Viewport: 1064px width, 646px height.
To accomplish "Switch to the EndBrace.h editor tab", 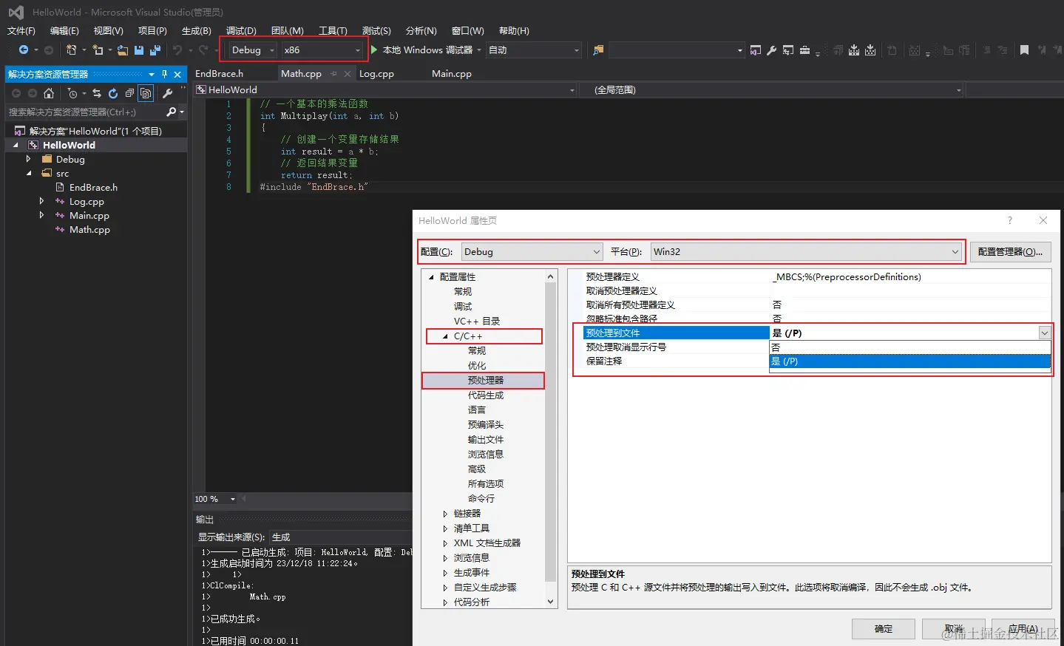I will tap(219, 74).
